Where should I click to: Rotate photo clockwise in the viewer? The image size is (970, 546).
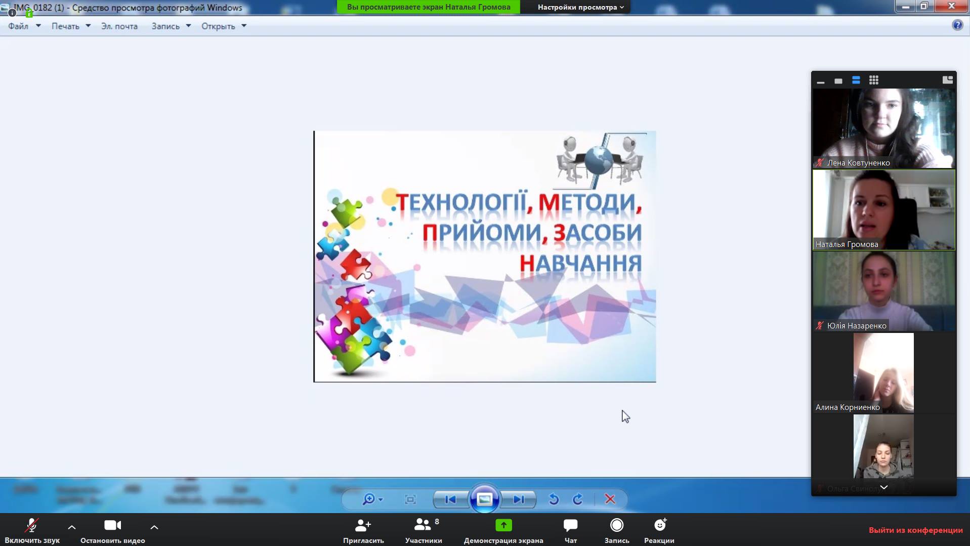pyautogui.click(x=578, y=499)
